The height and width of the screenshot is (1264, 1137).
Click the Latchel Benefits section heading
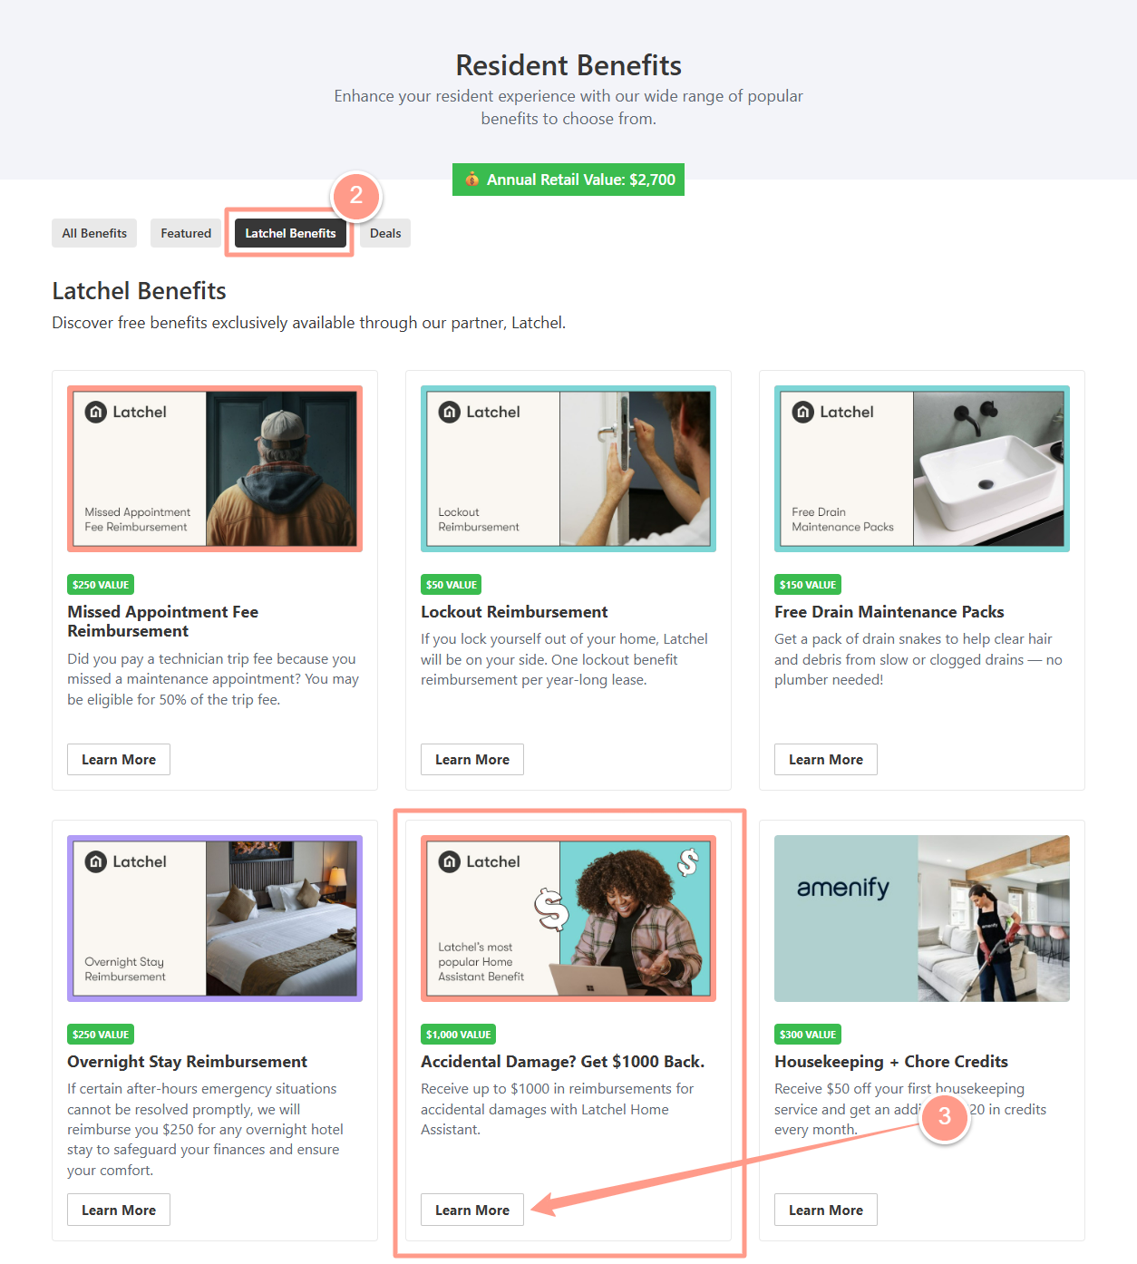click(139, 291)
